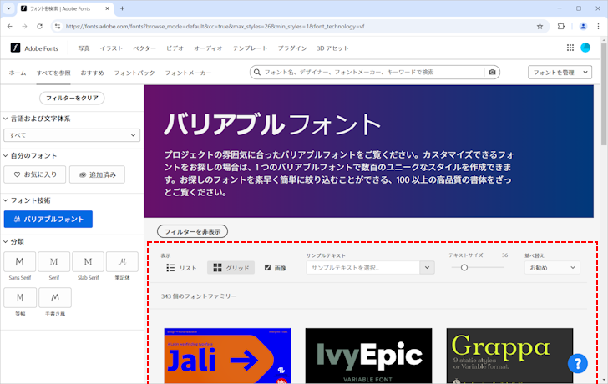Viewport: 608px width, 384px height.
Task: Click the browser address bar URL
Action: [215, 27]
